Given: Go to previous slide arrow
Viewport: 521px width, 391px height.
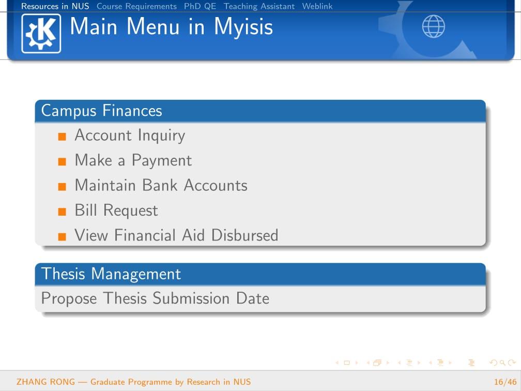Looking at the screenshot, I should [x=337, y=363].
